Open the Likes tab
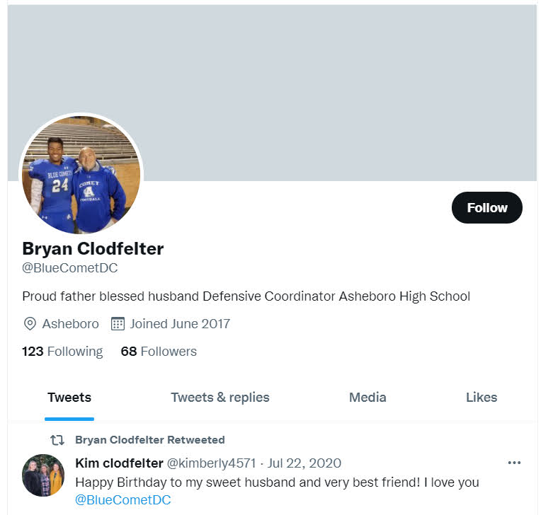553x515 pixels. [481, 397]
